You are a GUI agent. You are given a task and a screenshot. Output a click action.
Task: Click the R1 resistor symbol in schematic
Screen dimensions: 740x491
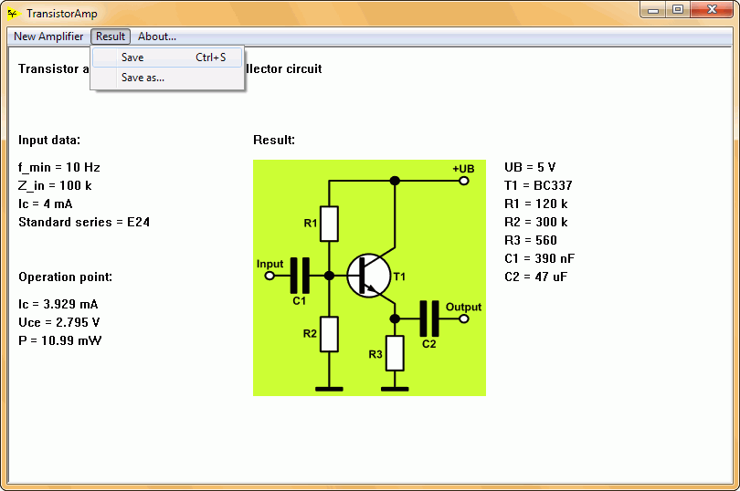(329, 224)
